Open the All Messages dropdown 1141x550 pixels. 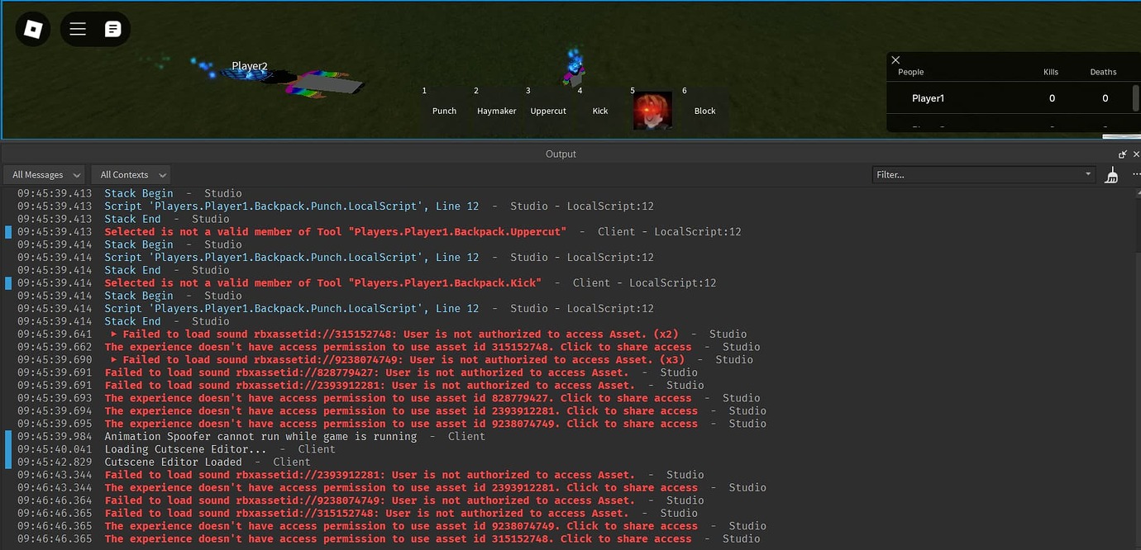pyautogui.click(x=45, y=175)
